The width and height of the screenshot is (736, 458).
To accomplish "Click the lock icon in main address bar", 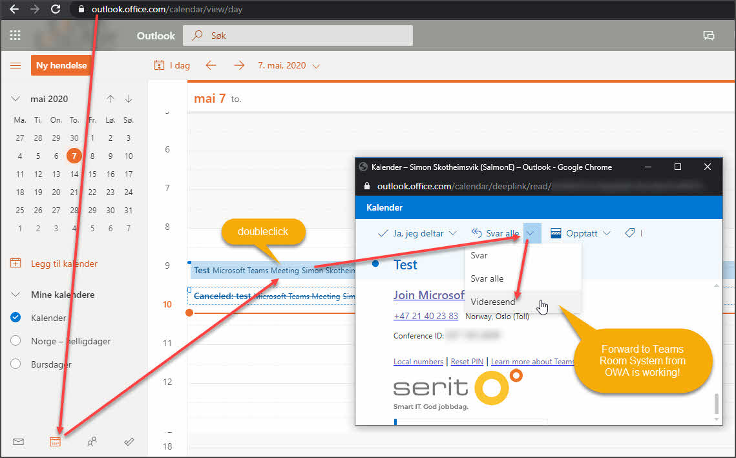I will coord(81,9).
